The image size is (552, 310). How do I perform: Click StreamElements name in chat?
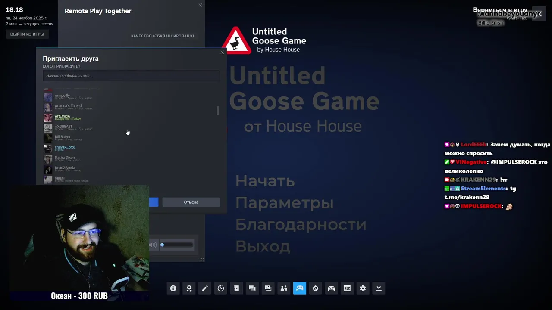click(x=483, y=189)
